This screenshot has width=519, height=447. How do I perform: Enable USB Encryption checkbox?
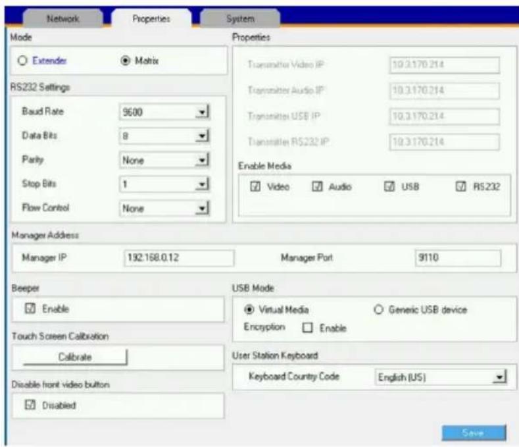point(307,328)
